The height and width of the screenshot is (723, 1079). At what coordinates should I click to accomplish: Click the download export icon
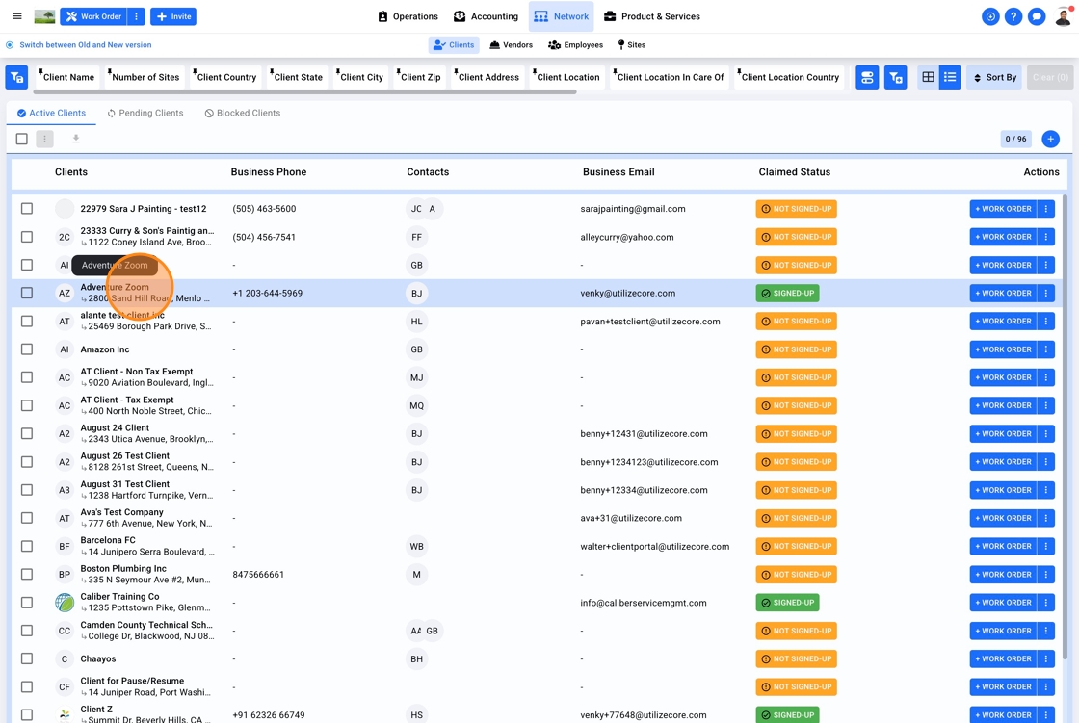76,139
